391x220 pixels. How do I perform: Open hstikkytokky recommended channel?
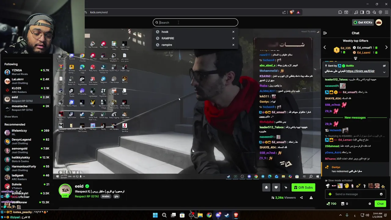[27, 159]
